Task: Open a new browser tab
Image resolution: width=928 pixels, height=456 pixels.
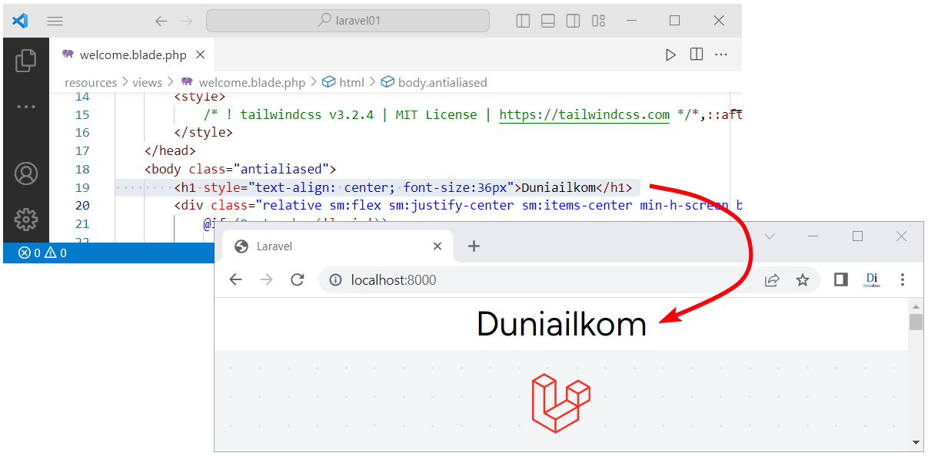Action: click(474, 246)
